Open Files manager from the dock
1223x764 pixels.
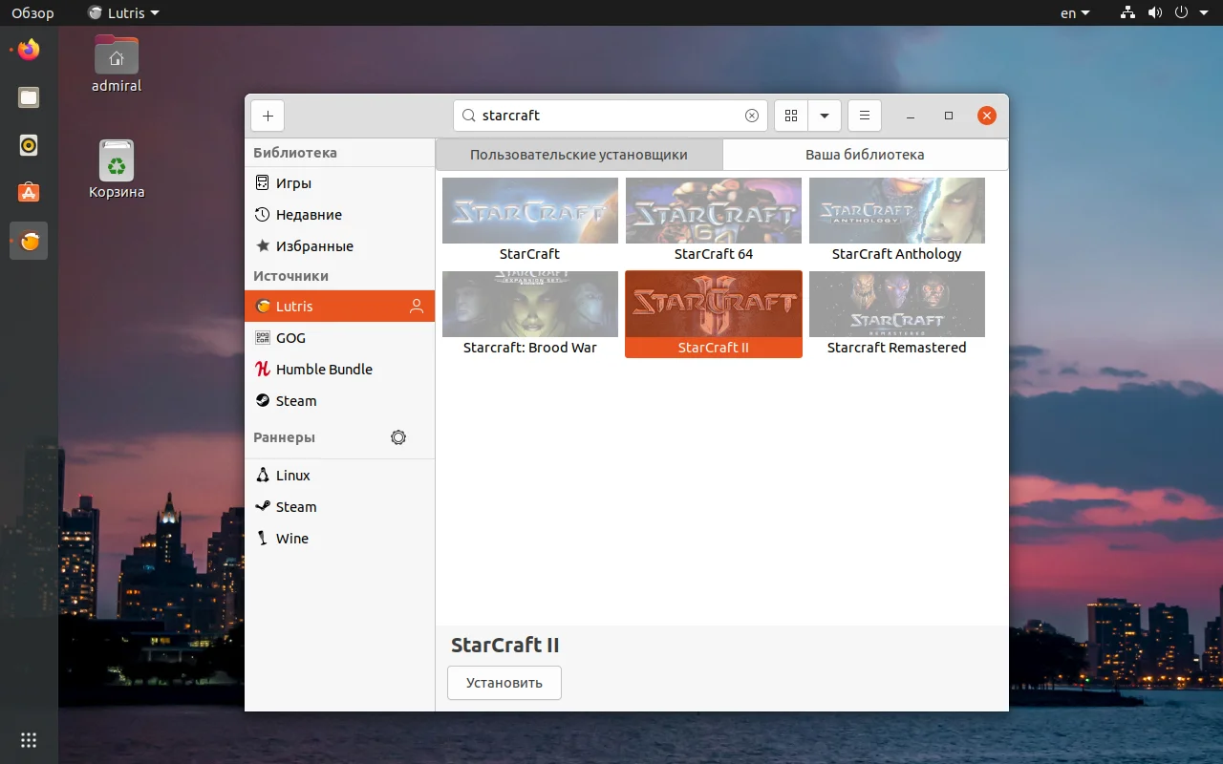tap(29, 97)
